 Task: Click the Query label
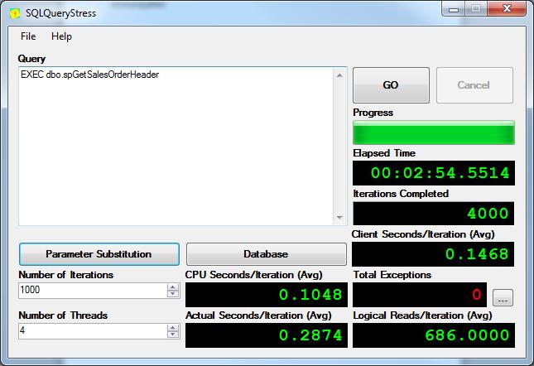31,59
